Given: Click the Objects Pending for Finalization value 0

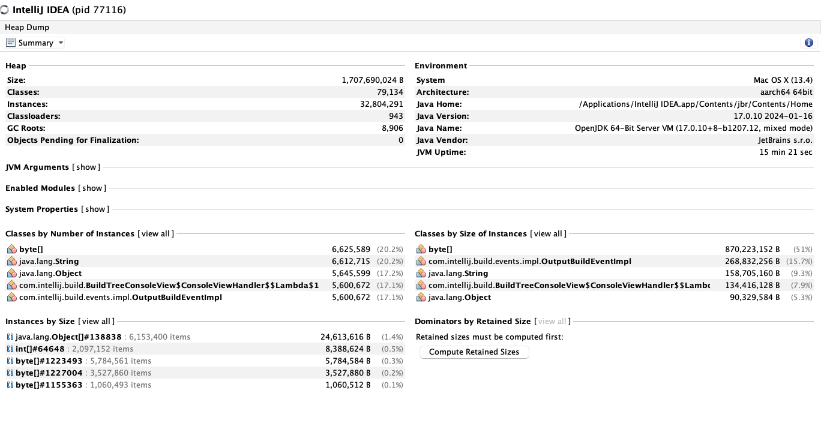Looking at the screenshot, I should coord(401,140).
